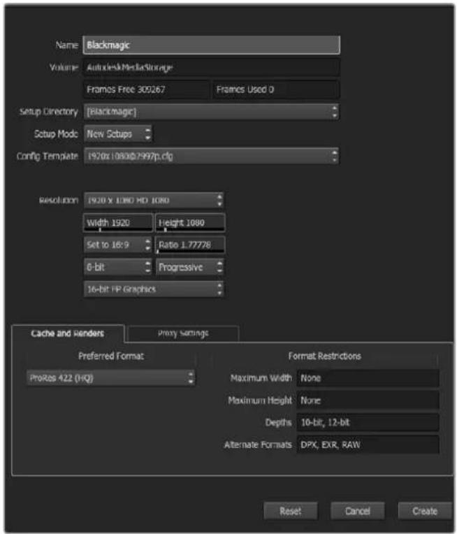457x534 pixels.
Task: Open the Resolution 1920 x 1080 dropdown
Action: 154,200
